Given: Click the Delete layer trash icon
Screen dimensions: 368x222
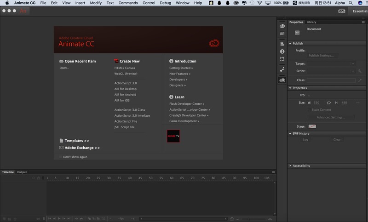Looking at the screenshot, I should tap(15, 219).
